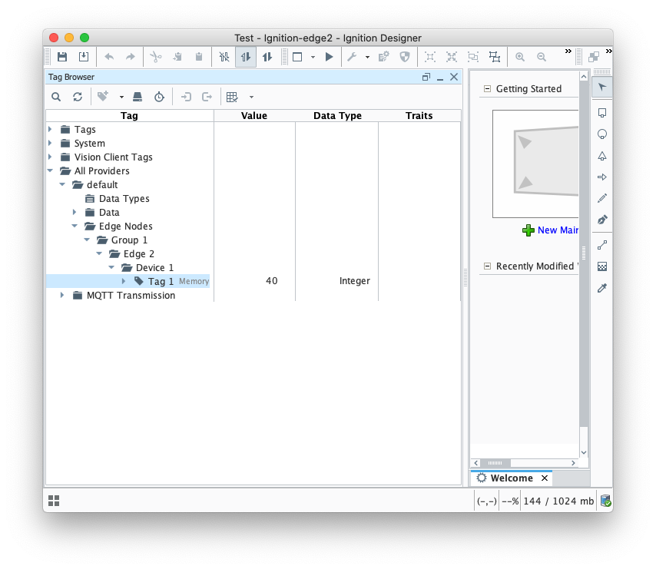Viewport: 656px width, 569px height.
Task: Refresh the Tag Browser
Action: point(78,97)
